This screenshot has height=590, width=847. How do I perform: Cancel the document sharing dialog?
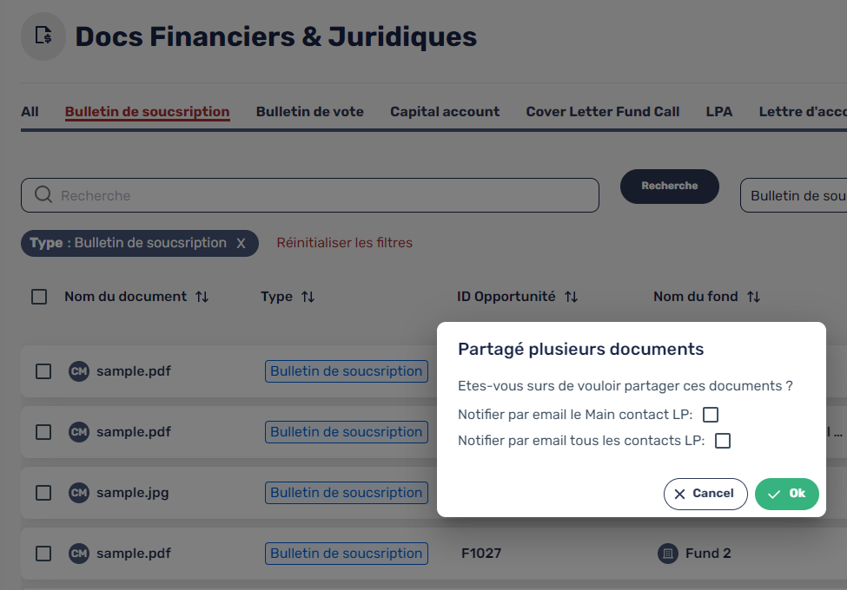pyautogui.click(x=705, y=494)
